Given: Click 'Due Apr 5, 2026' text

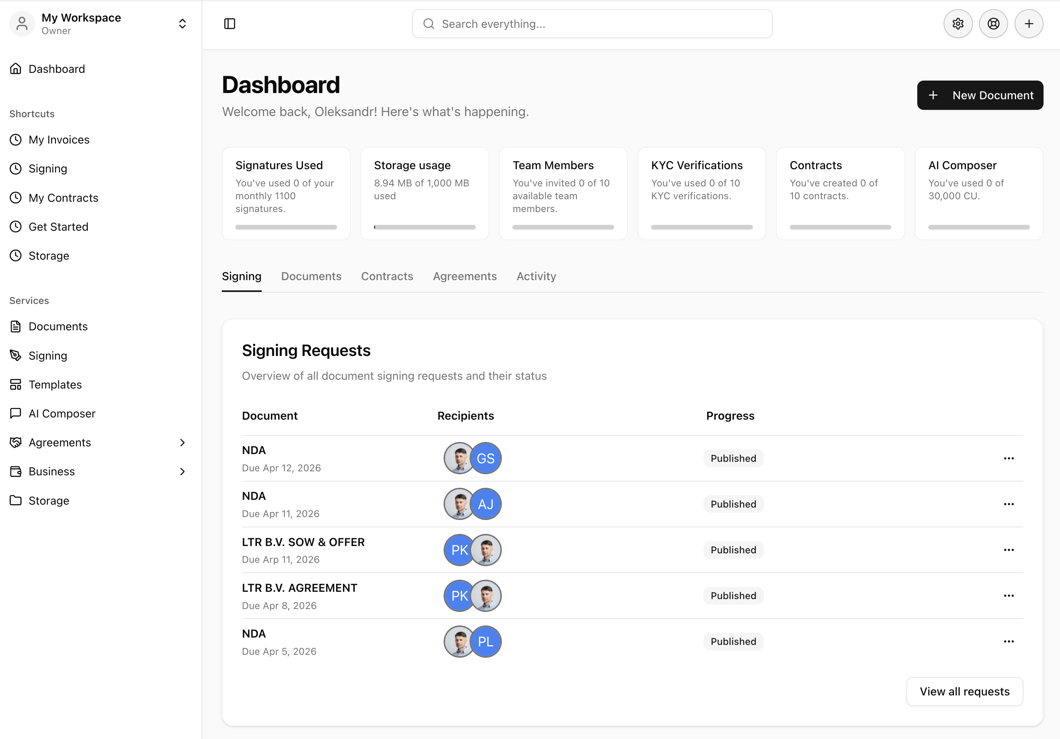Looking at the screenshot, I should click(279, 651).
